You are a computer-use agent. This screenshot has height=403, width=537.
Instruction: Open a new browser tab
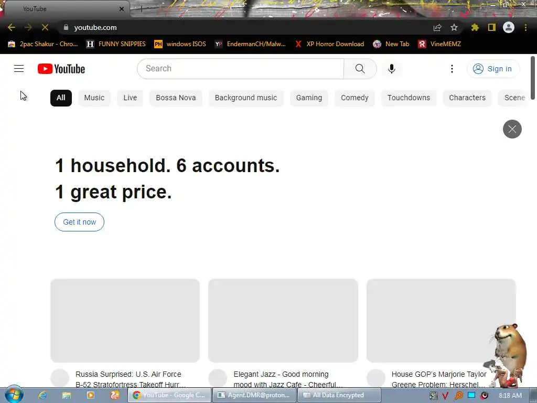point(141,9)
